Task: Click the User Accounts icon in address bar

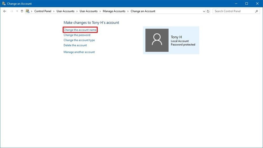Action: click(28, 11)
